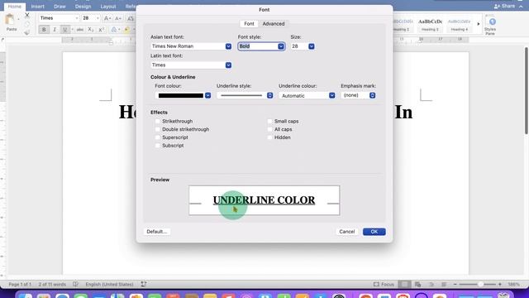The height and width of the screenshot is (298, 529).
Task: Click the Page 1 of 1 indicator
Action: pyautogui.click(x=20, y=285)
